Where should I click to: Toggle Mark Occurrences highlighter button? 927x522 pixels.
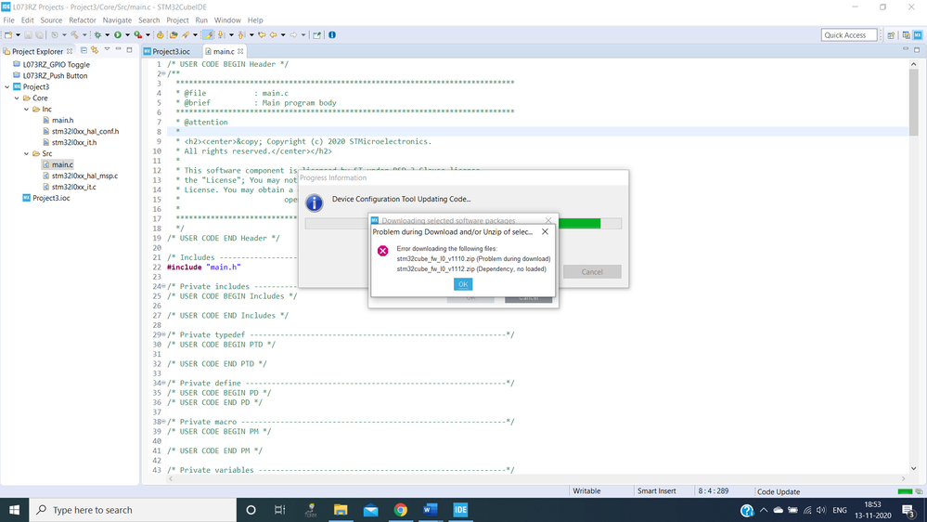[x=208, y=35]
